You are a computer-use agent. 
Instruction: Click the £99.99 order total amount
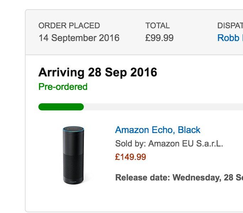(x=159, y=38)
